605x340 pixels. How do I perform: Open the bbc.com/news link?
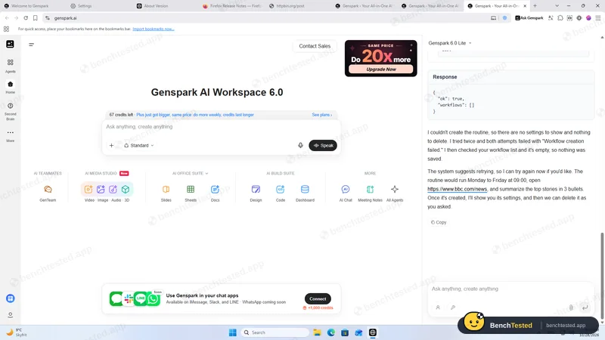pyautogui.click(x=458, y=189)
